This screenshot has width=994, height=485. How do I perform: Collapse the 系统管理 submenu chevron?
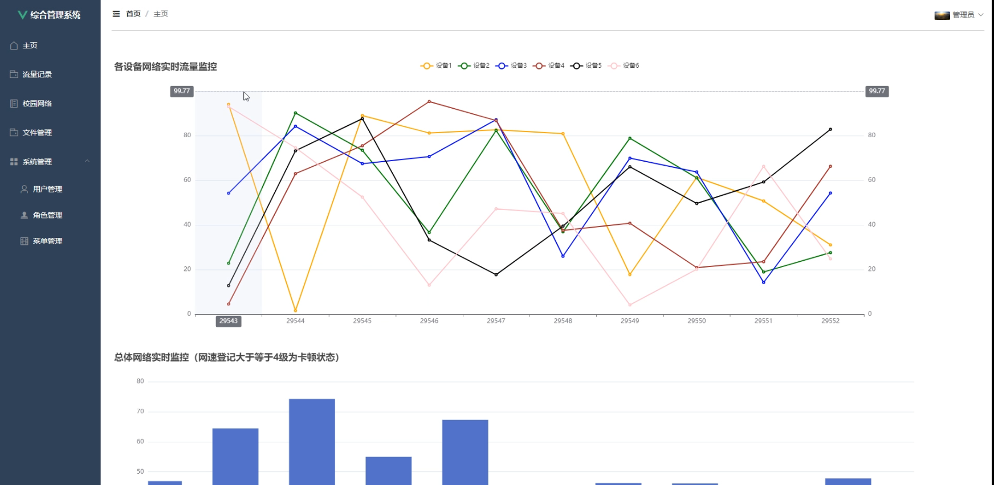(87, 161)
